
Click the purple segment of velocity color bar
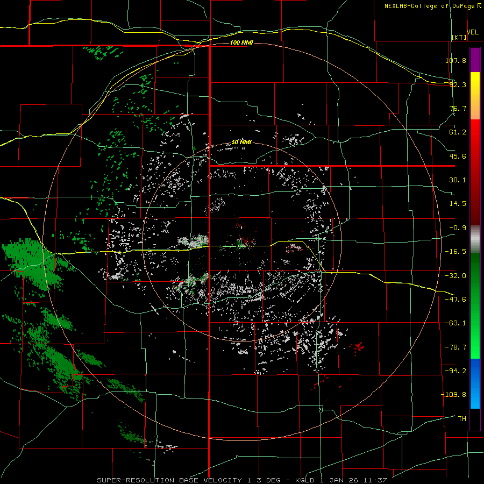pos(475,60)
